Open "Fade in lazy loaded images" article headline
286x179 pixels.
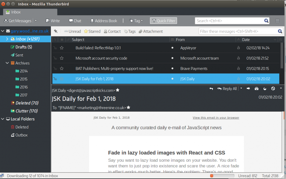(166, 153)
